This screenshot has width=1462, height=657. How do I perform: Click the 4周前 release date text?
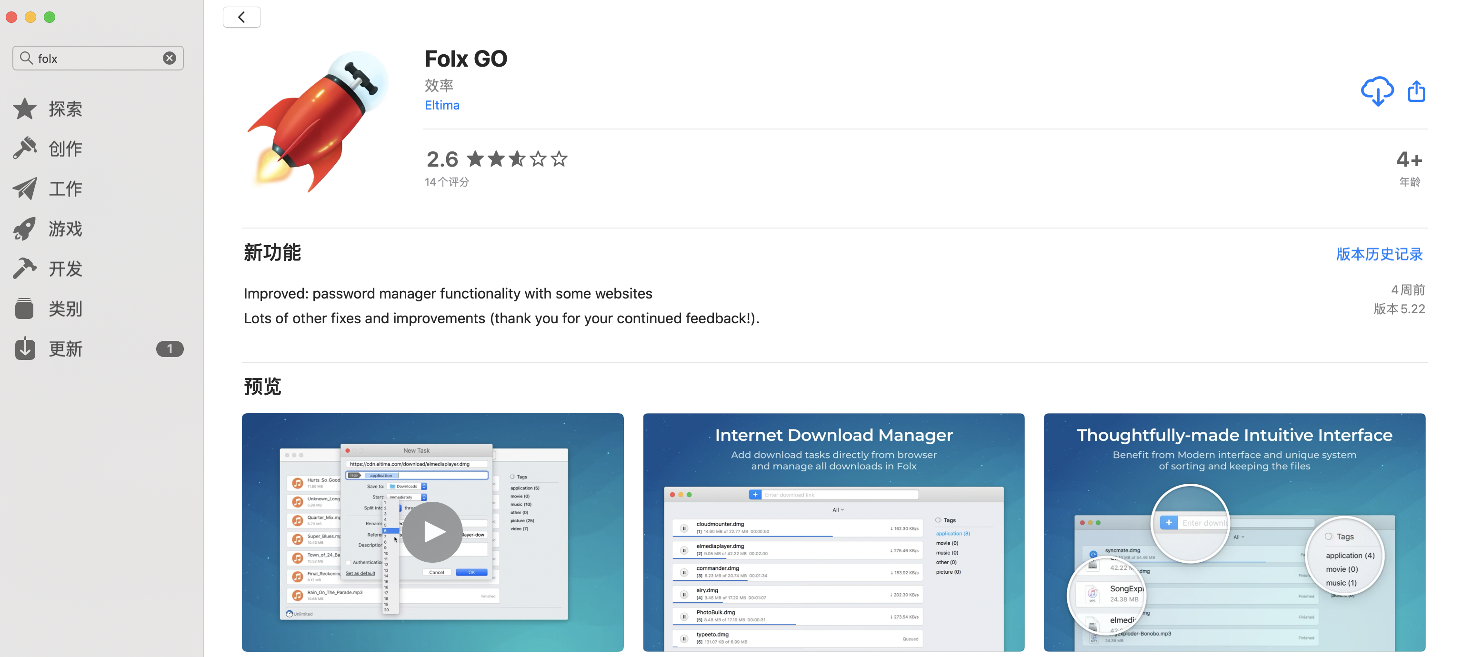pos(1408,290)
